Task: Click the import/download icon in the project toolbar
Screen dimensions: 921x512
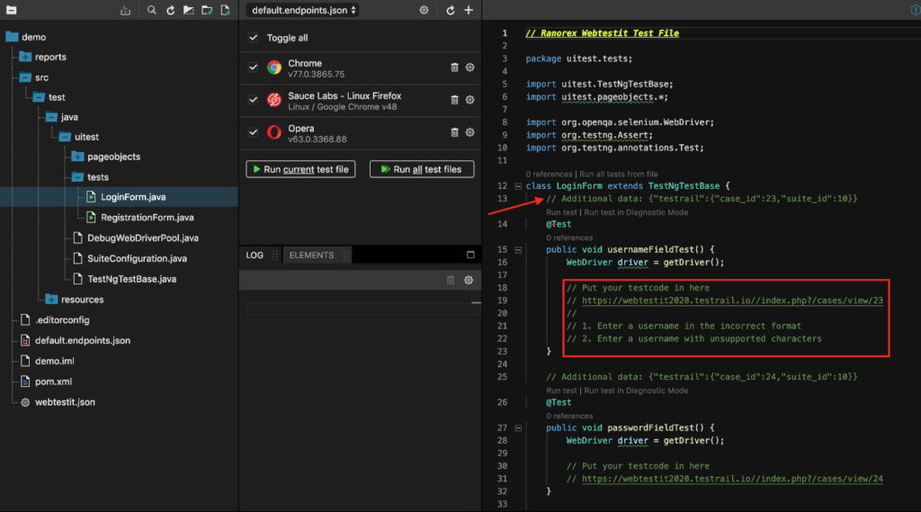Action: pyautogui.click(x=125, y=10)
